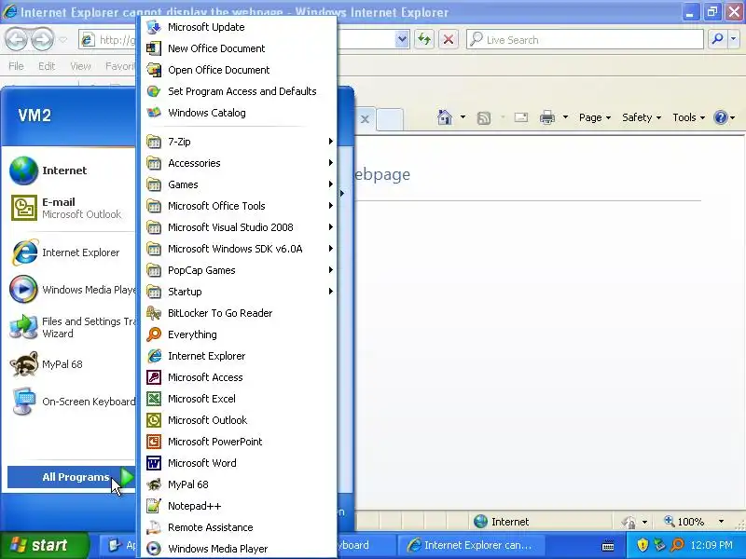This screenshot has width=746, height=559.
Task: Open IE Help dropdown
Action: coord(733,117)
